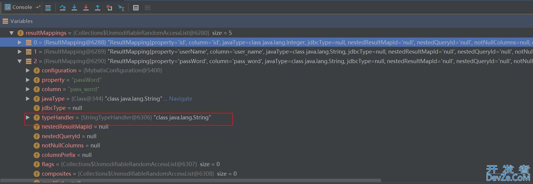Viewport: 533px width, 184px height.
Task: Click the field icon beside configuration
Action: (x=37, y=71)
